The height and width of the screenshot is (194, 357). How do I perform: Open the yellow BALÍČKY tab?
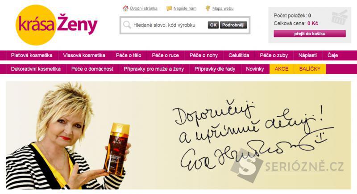pos(310,69)
